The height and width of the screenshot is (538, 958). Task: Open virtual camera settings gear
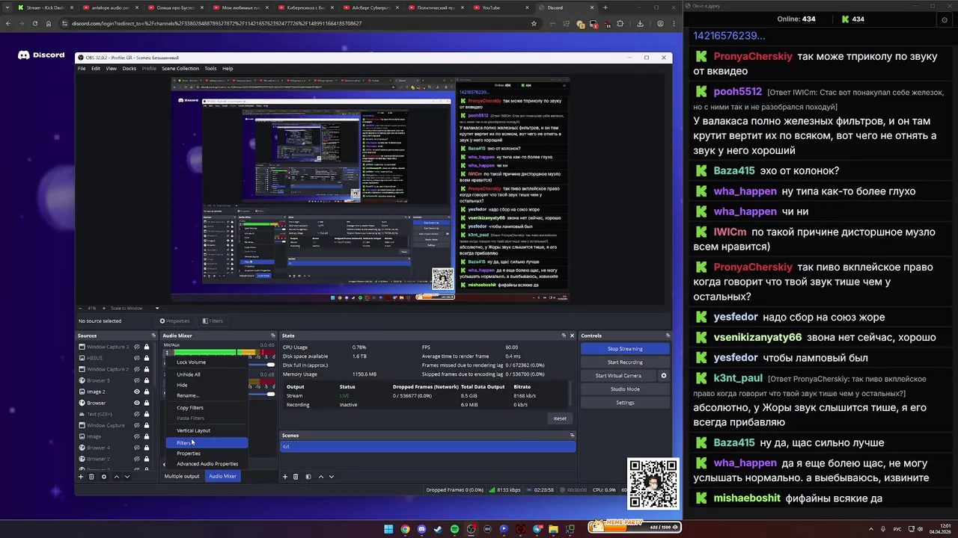663,376
